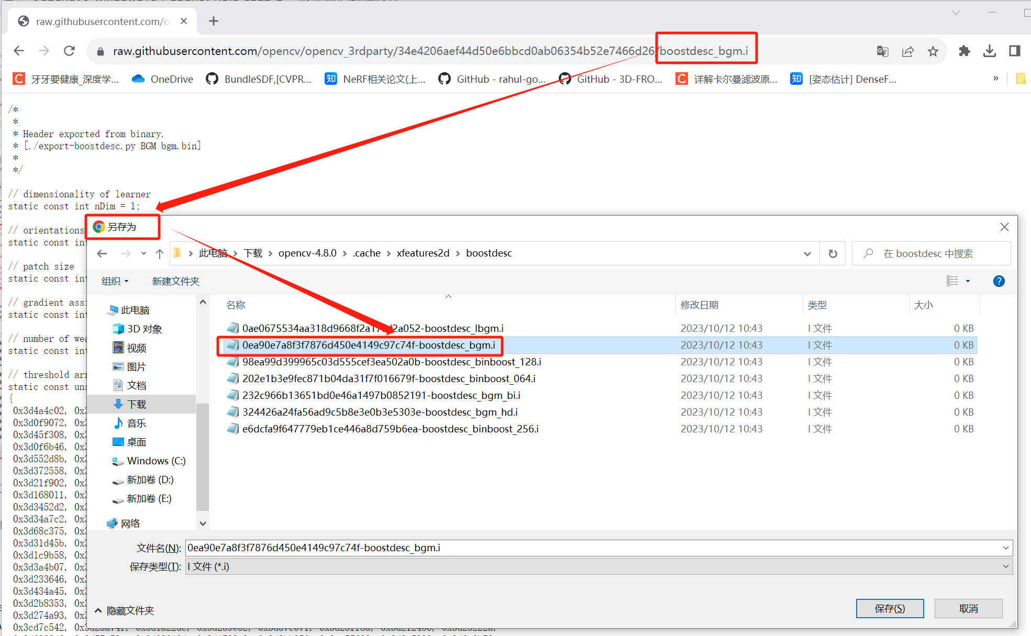
Task: Click the share page icon in address bar
Action: 908,51
